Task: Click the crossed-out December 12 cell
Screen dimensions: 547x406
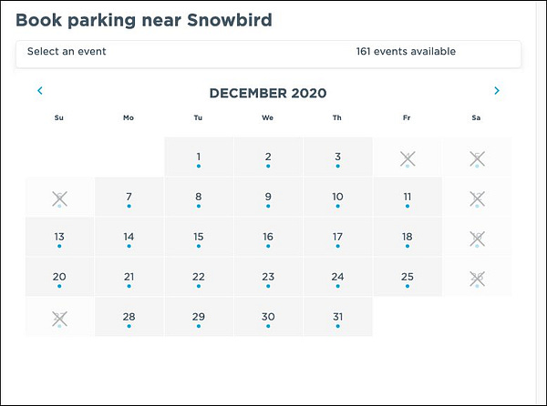Action: point(477,197)
